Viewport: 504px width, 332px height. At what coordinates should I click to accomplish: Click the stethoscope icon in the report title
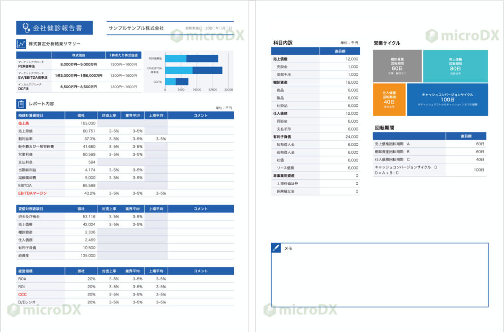[24, 28]
